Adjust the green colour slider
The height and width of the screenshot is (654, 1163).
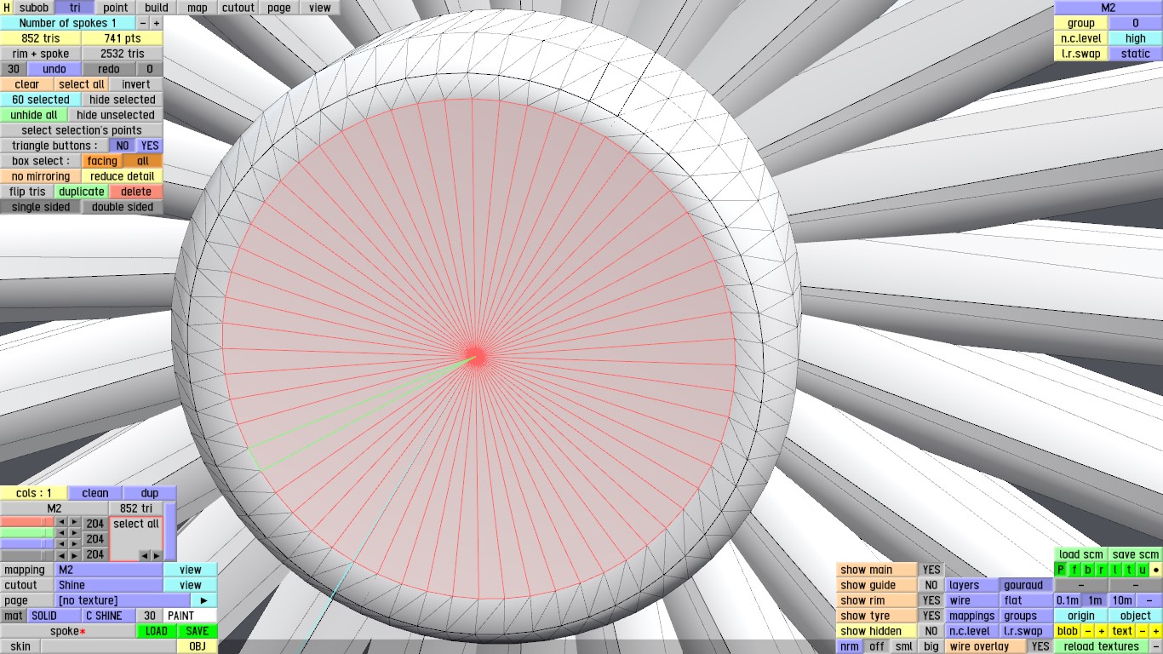pyautogui.click(x=27, y=532)
